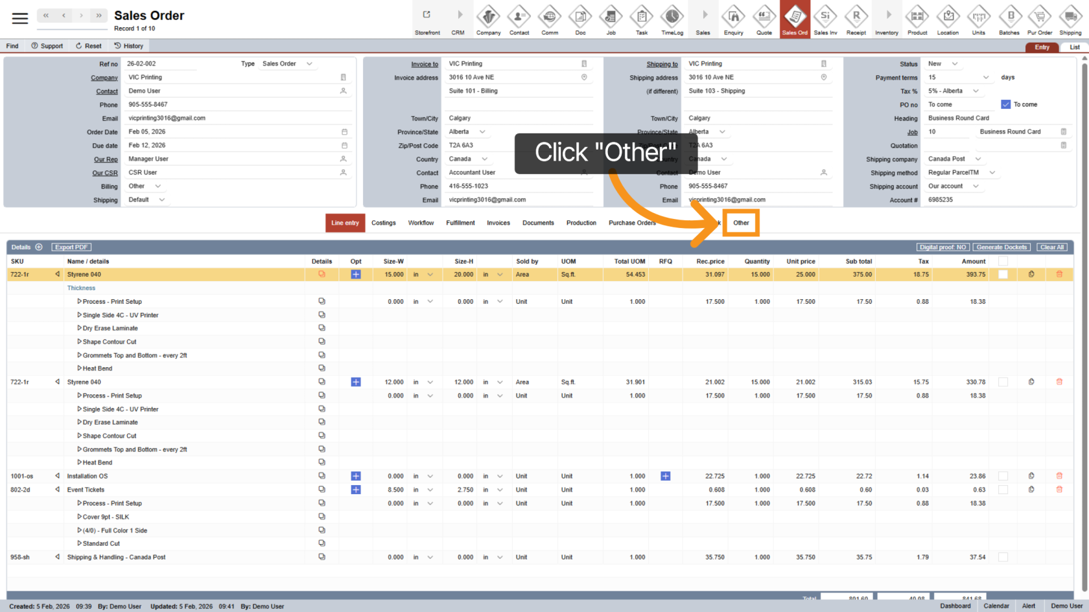
Task: Open the Inventory Product icon
Action: click(x=917, y=20)
